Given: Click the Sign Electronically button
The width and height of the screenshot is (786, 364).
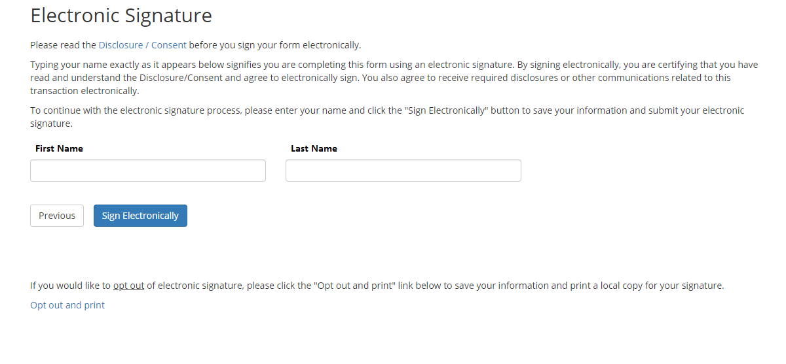Looking at the screenshot, I should (140, 216).
